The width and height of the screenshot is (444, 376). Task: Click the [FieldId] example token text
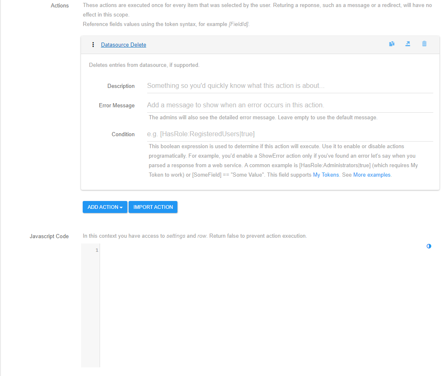pos(239,24)
